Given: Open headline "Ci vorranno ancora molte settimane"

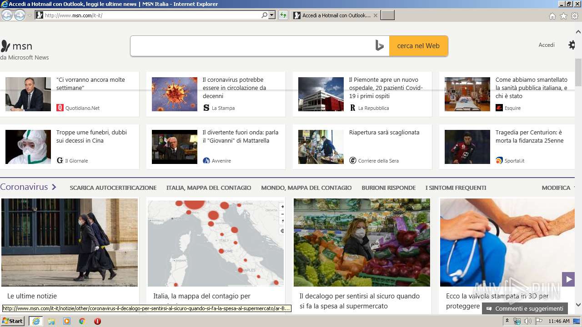Looking at the screenshot, I should click(90, 84).
